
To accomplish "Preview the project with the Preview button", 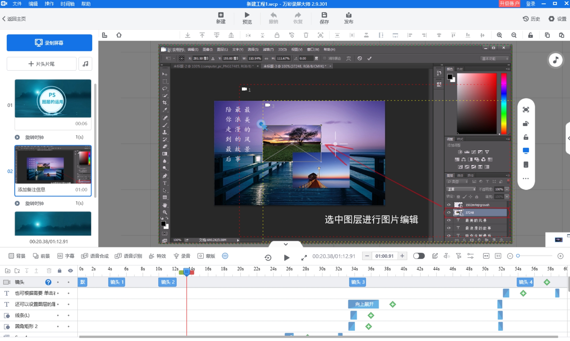I will (247, 18).
